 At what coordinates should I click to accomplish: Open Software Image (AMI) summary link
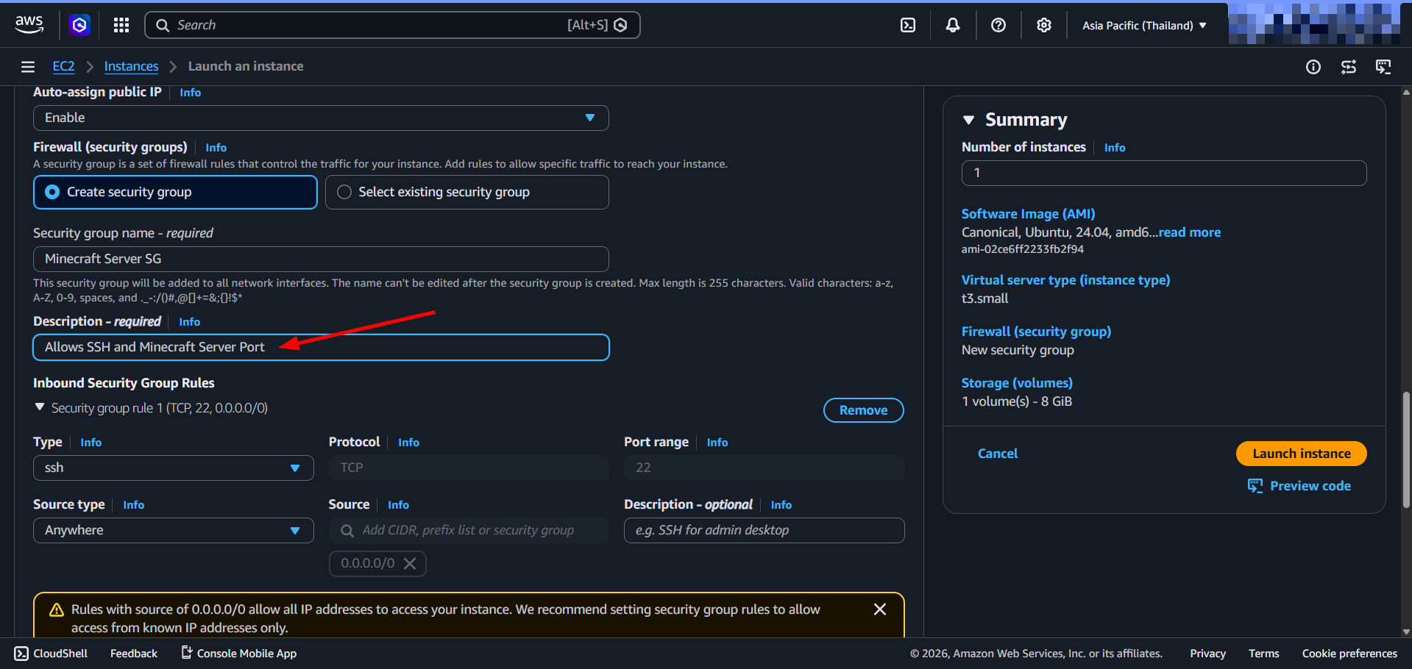pos(1028,214)
